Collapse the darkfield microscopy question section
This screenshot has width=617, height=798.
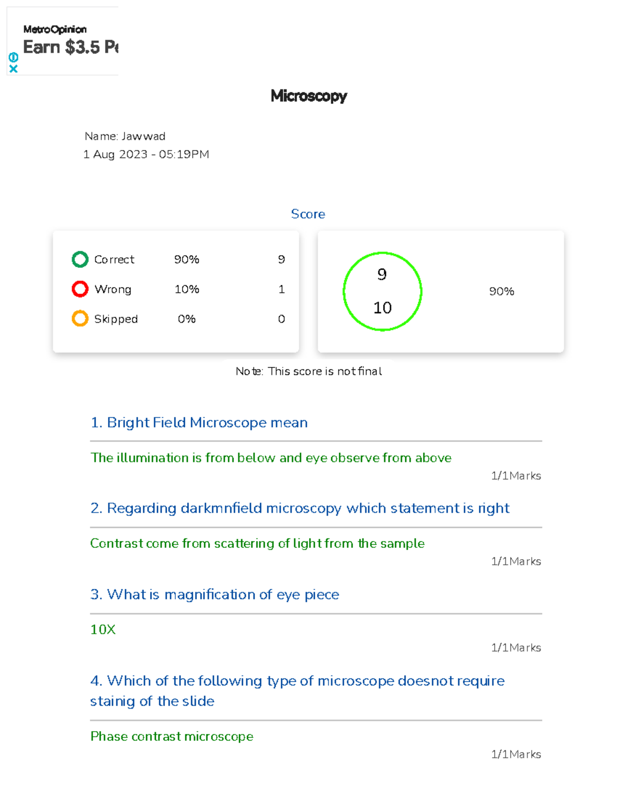pos(300,508)
